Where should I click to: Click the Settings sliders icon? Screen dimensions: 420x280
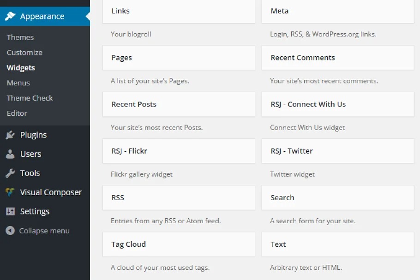10,211
